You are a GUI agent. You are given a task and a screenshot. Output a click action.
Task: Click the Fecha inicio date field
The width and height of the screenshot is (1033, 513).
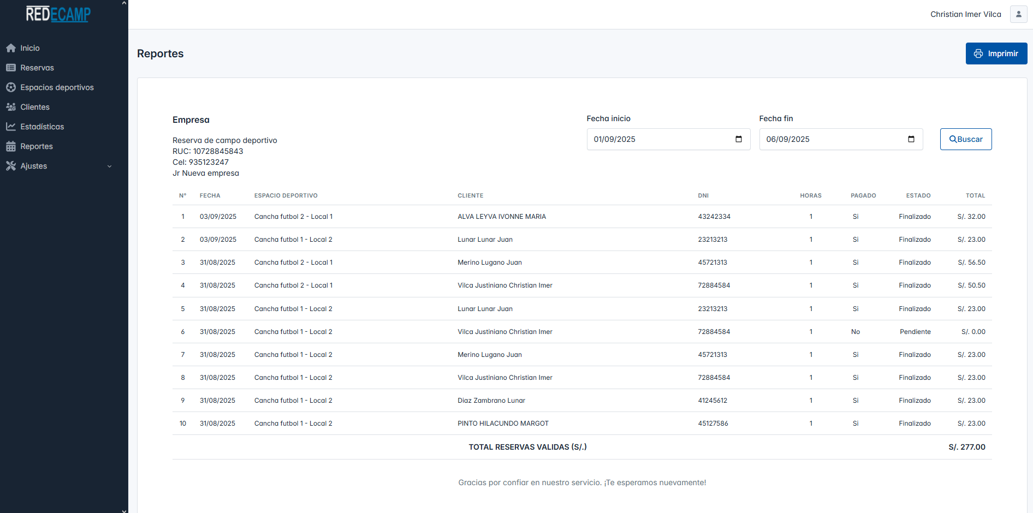[x=655, y=139]
